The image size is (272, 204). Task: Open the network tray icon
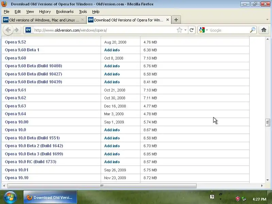tap(244, 199)
